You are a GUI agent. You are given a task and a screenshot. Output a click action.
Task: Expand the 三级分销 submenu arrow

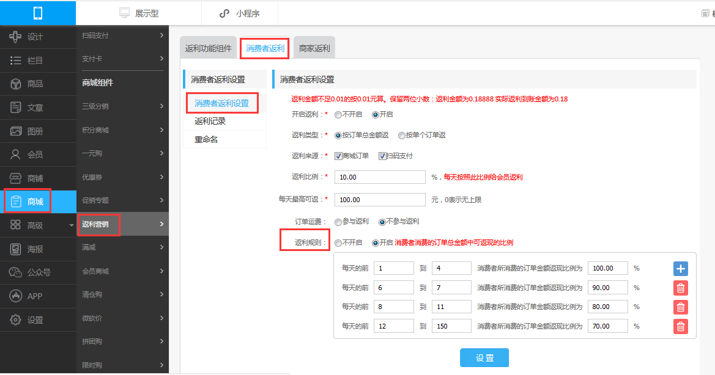(x=161, y=106)
